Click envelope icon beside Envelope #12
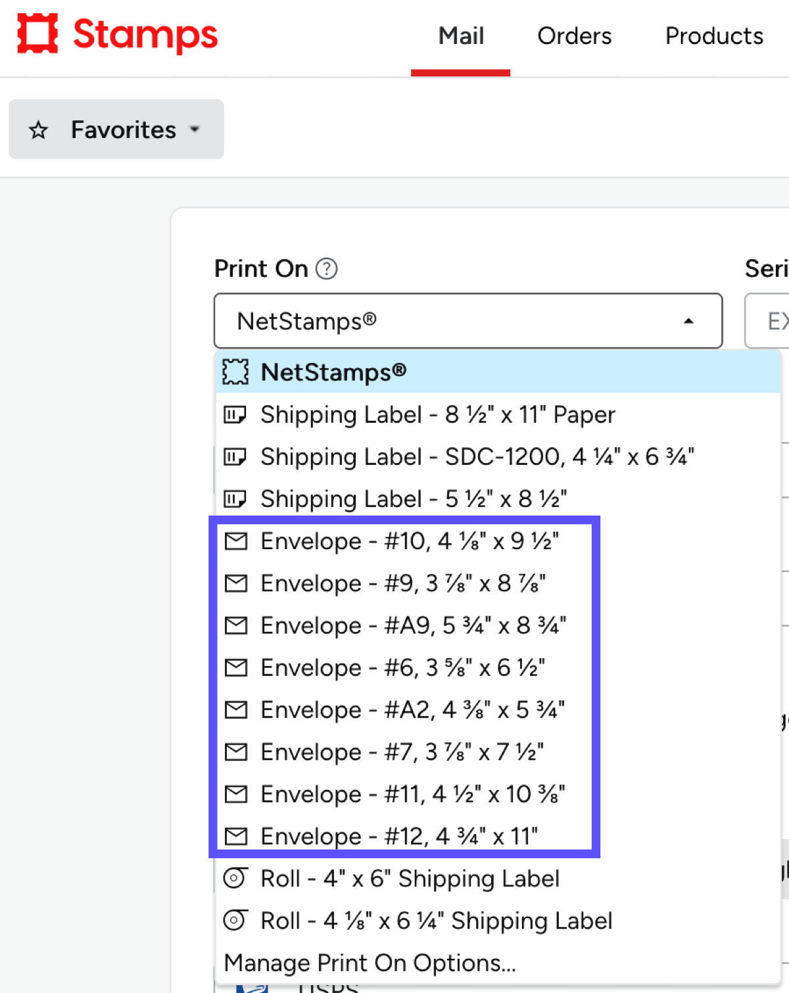This screenshot has height=993, width=789. 235,836
